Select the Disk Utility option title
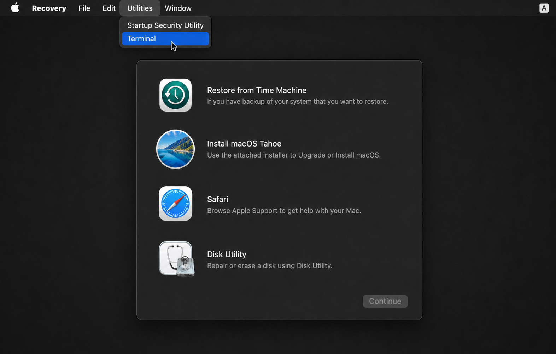 (x=227, y=255)
